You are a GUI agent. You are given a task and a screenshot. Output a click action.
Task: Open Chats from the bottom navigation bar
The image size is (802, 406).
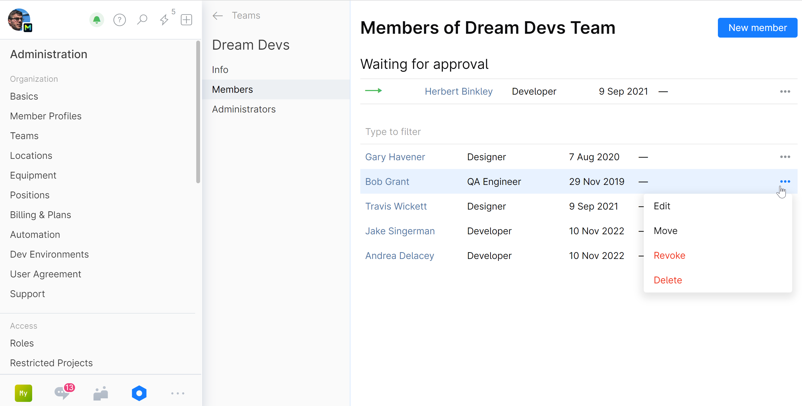(62, 393)
